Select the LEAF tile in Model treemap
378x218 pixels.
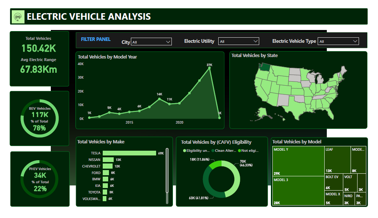[337, 159]
